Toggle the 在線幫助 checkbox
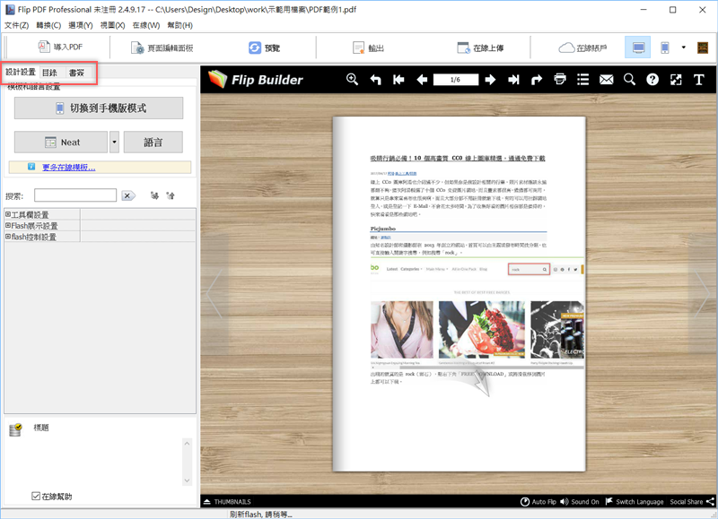This screenshot has width=718, height=519. click(36, 496)
